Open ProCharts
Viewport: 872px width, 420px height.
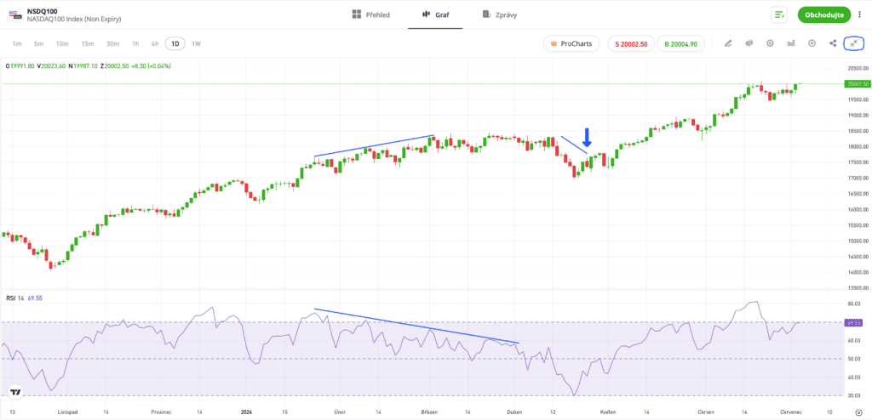click(x=571, y=44)
